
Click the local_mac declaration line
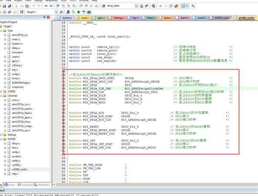pos(99,36)
